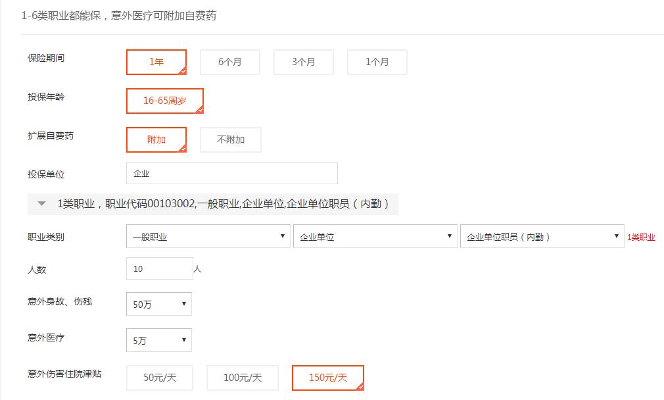Choose the 16-65周岁 age range option

click(x=165, y=101)
